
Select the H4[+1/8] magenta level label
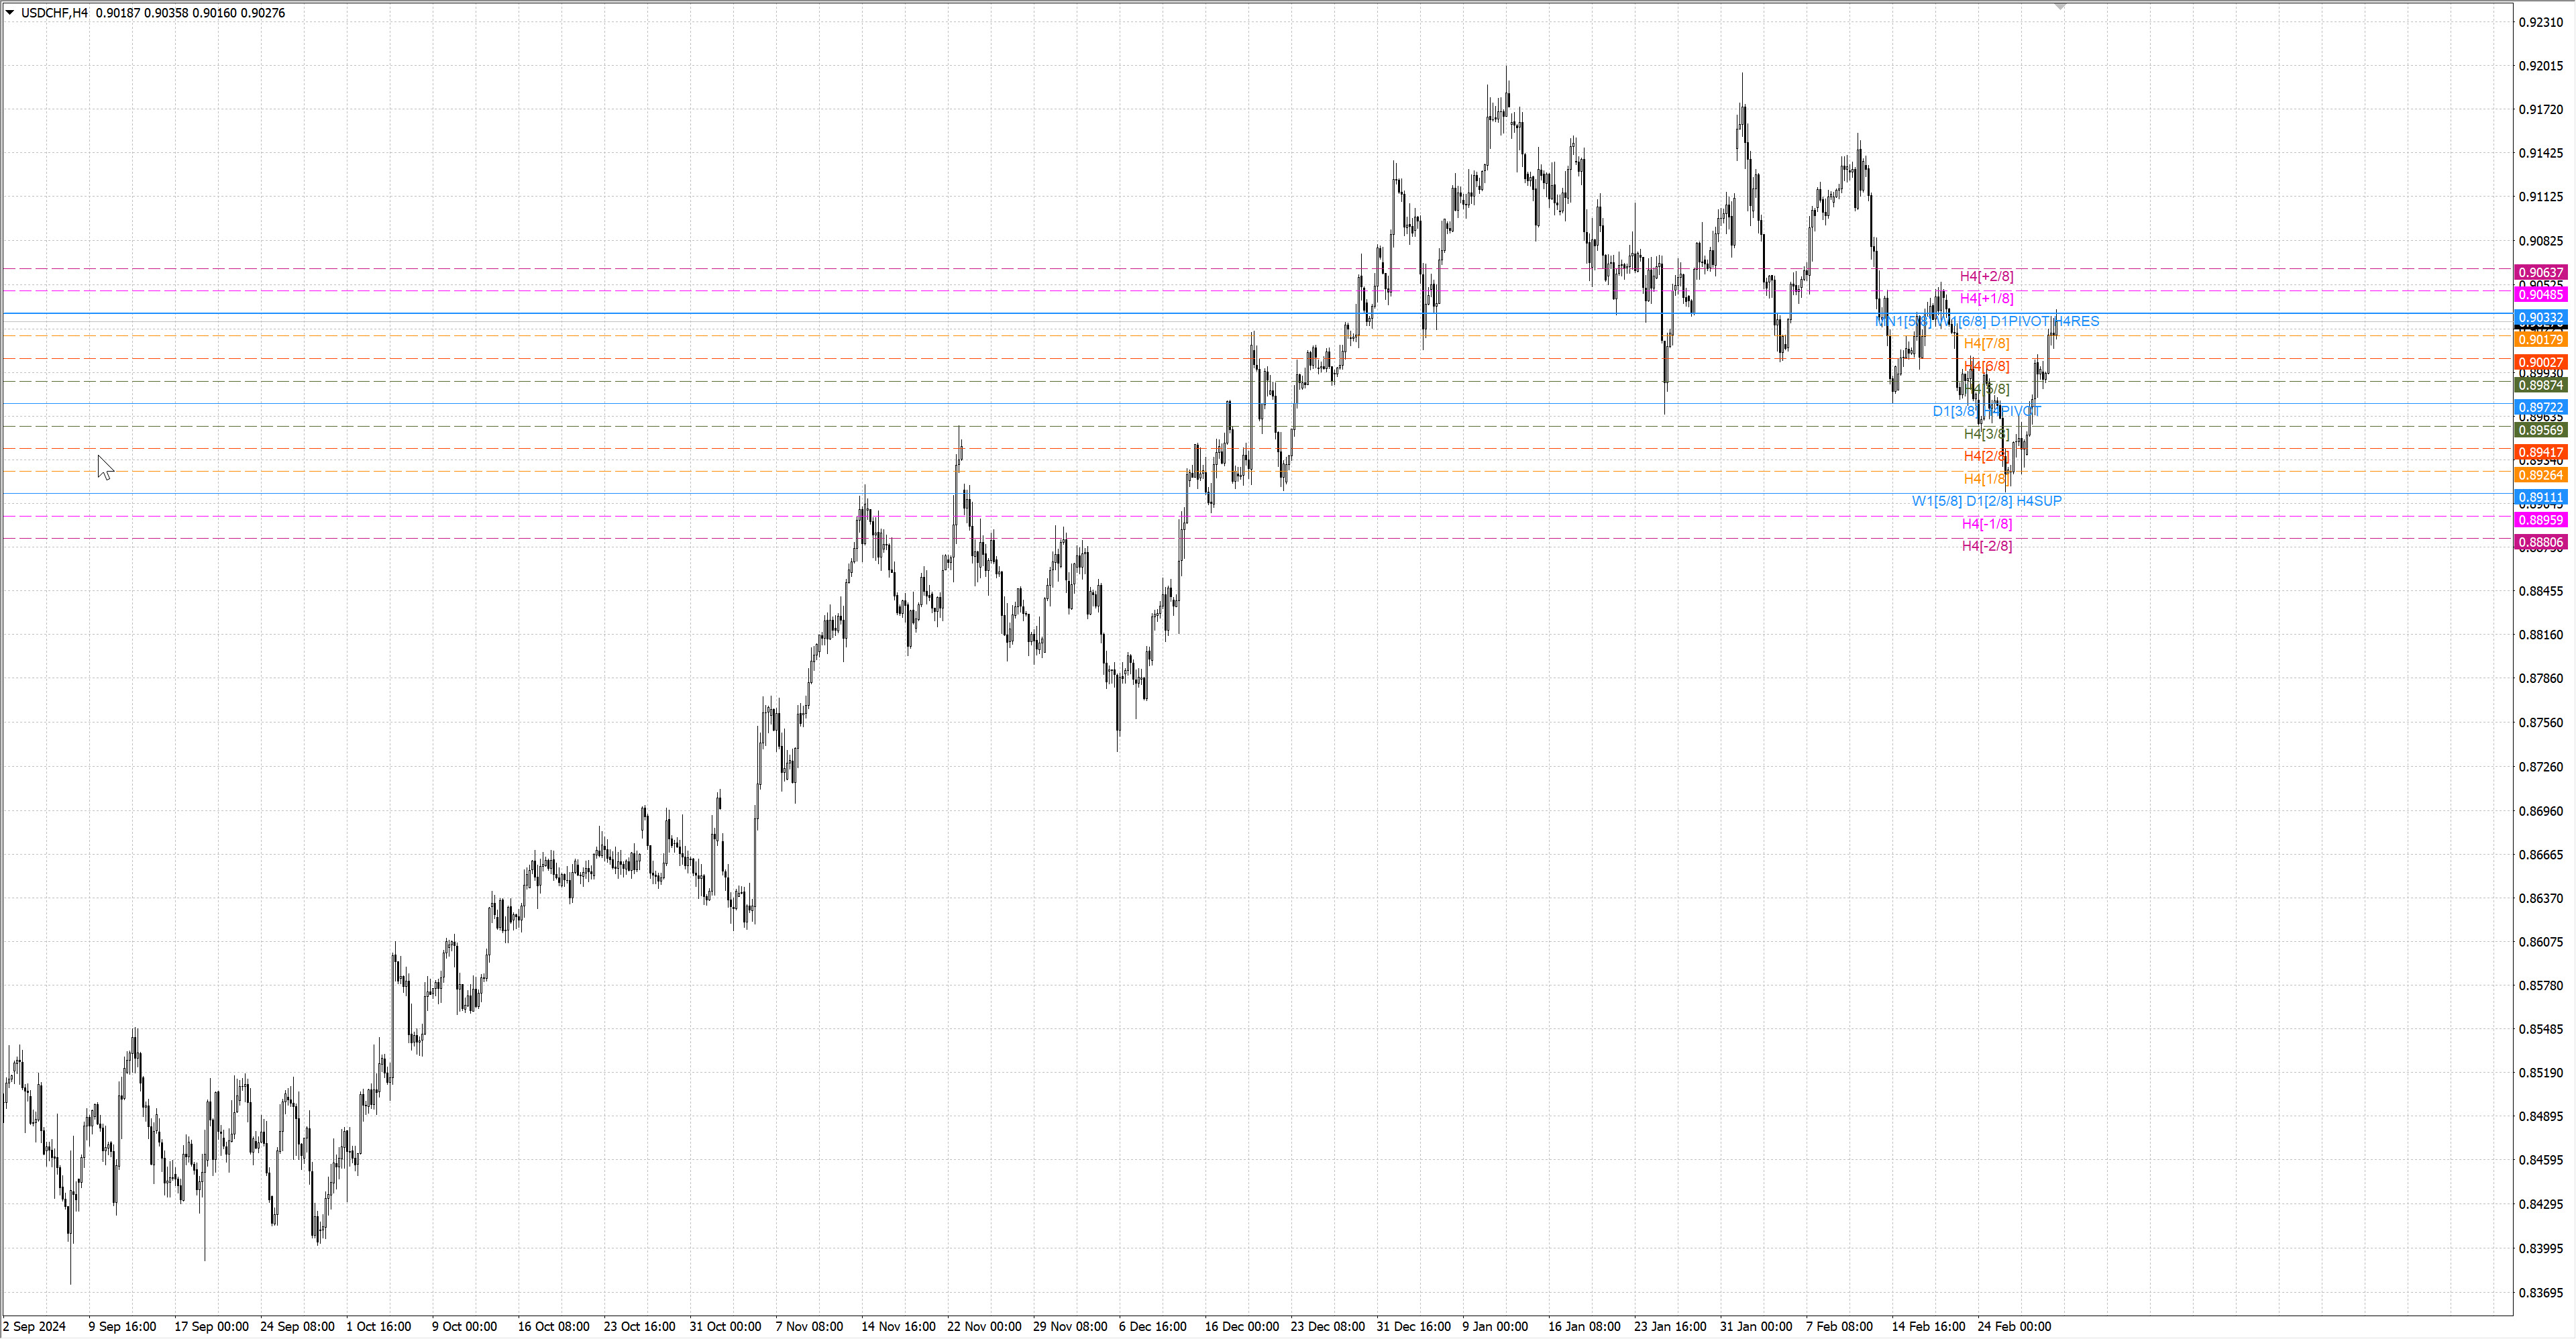click(x=1986, y=298)
